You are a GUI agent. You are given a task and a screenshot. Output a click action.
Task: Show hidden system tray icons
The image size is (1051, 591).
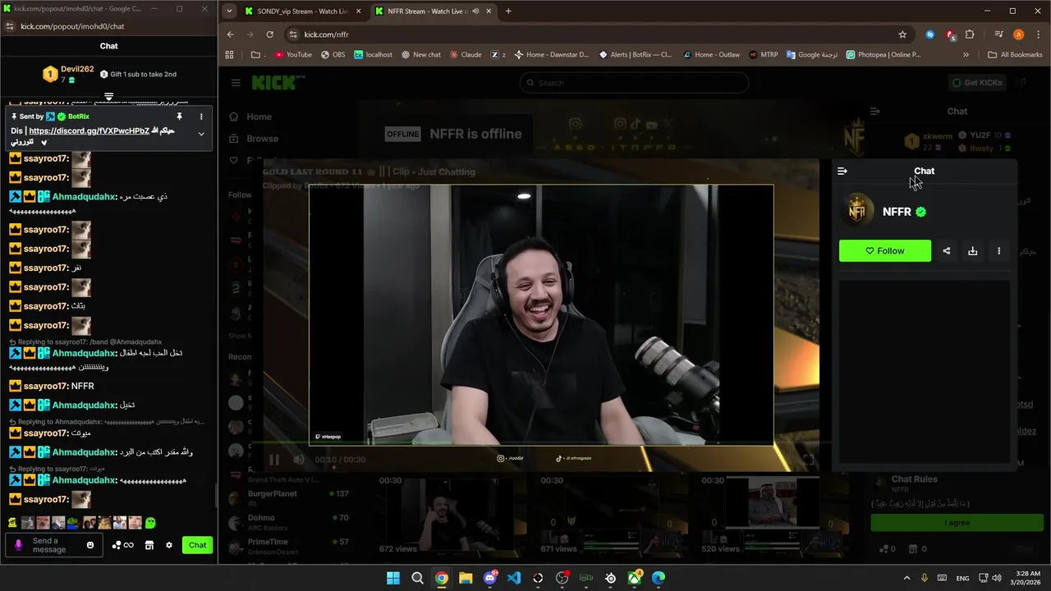tap(906, 578)
